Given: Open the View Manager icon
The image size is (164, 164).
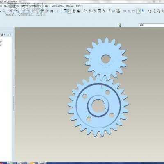Looking at the screenshot, I should coord(118,11).
